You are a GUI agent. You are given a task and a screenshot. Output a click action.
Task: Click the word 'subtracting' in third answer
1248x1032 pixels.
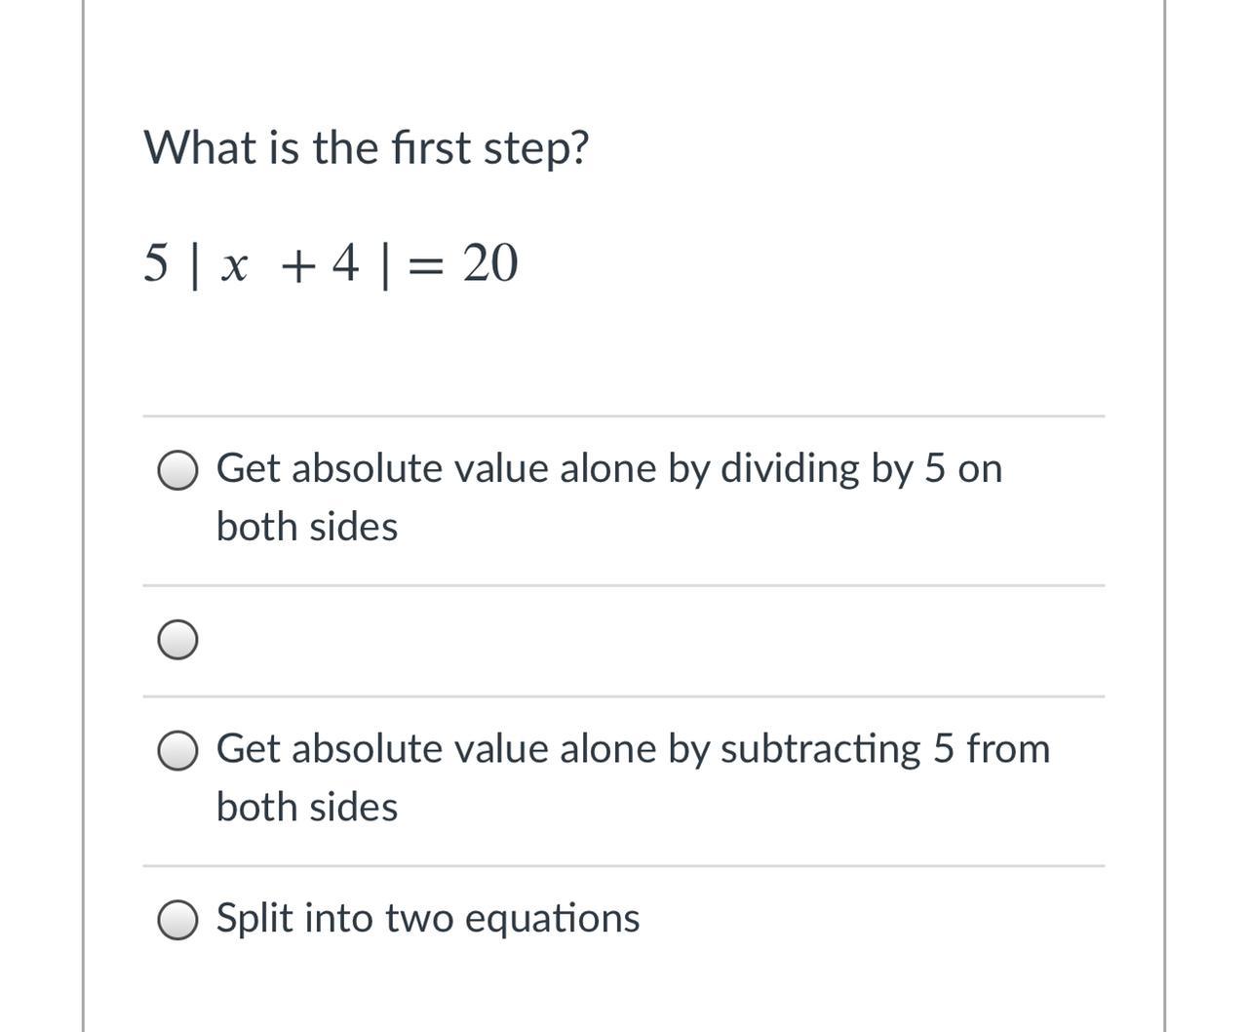(x=820, y=749)
